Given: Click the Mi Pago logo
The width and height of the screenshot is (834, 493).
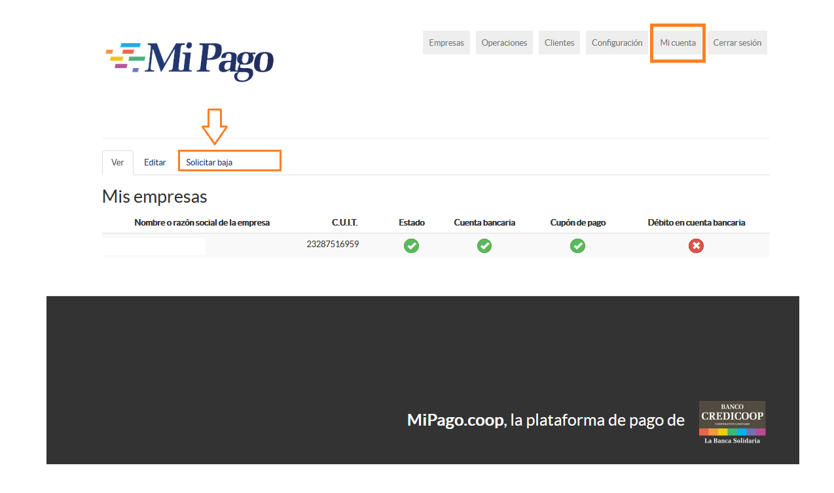Looking at the screenshot, I should pyautogui.click(x=189, y=61).
